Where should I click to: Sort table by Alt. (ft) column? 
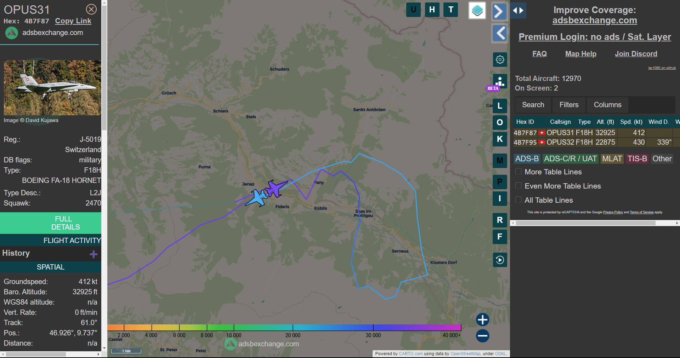[605, 122]
